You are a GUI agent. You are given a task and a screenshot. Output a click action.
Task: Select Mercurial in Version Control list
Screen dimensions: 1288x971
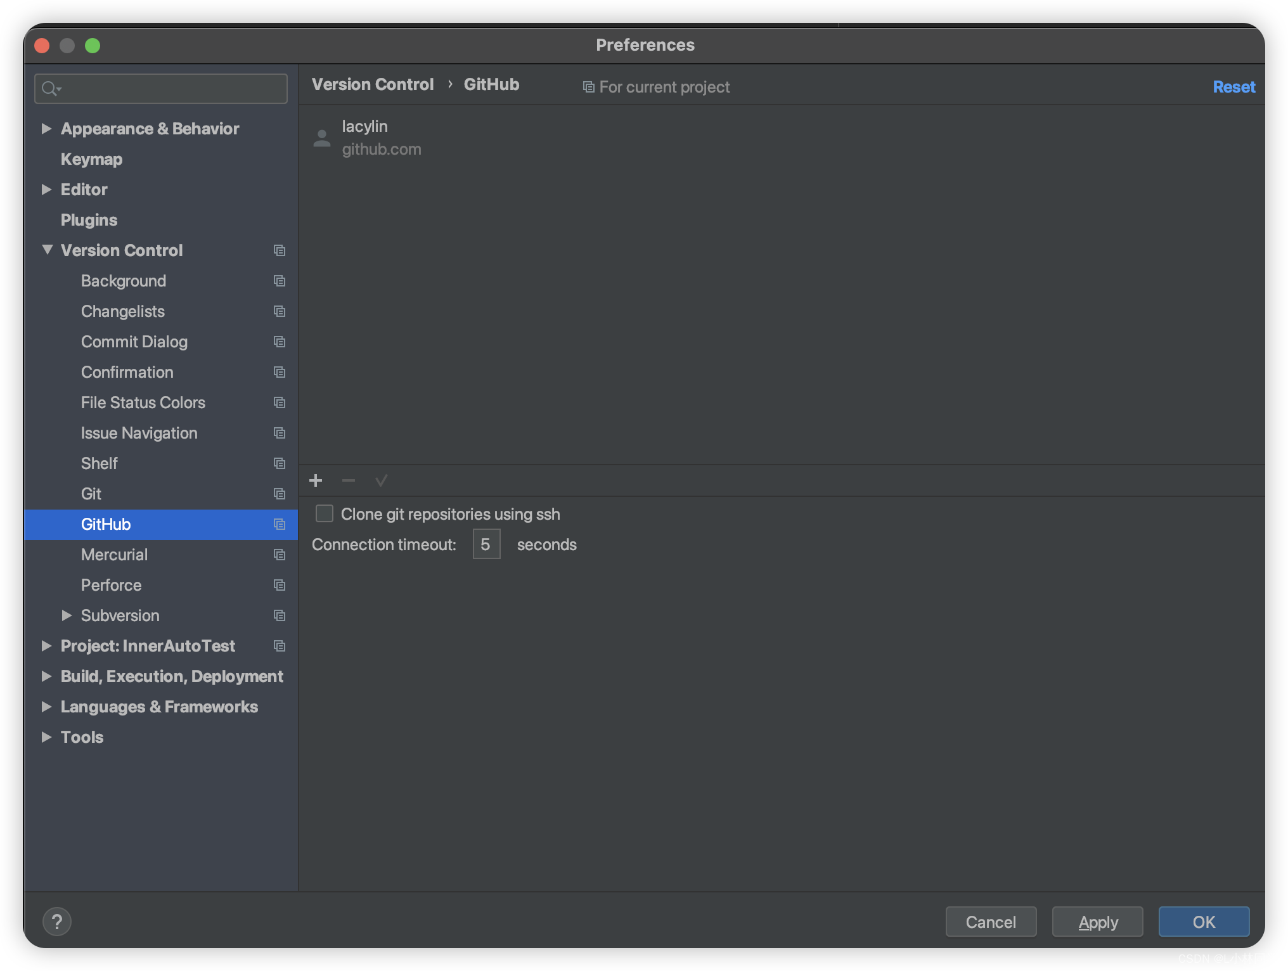click(x=114, y=555)
